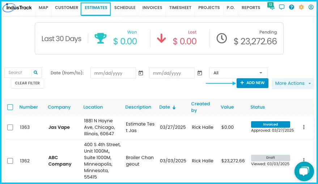Click the ADD NEW button

pos(252,83)
